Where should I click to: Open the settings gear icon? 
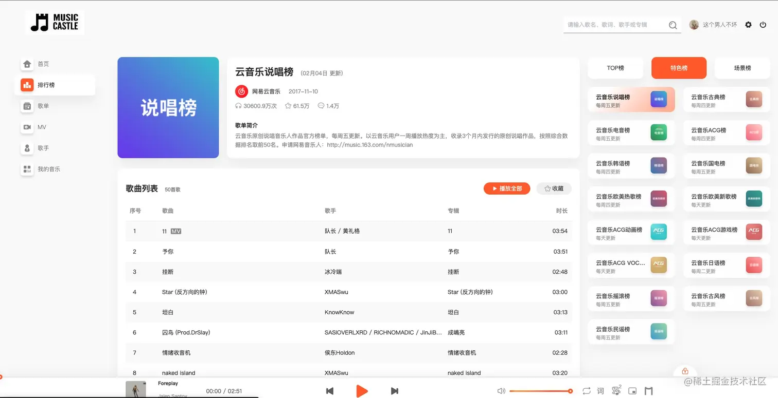click(748, 25)
